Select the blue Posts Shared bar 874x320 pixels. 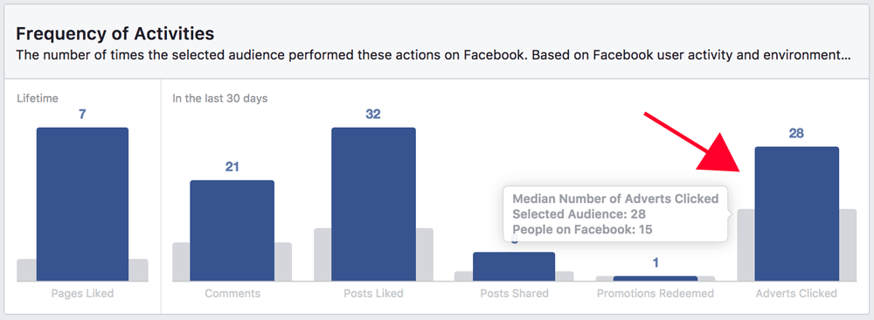click(x=514, y=267)
